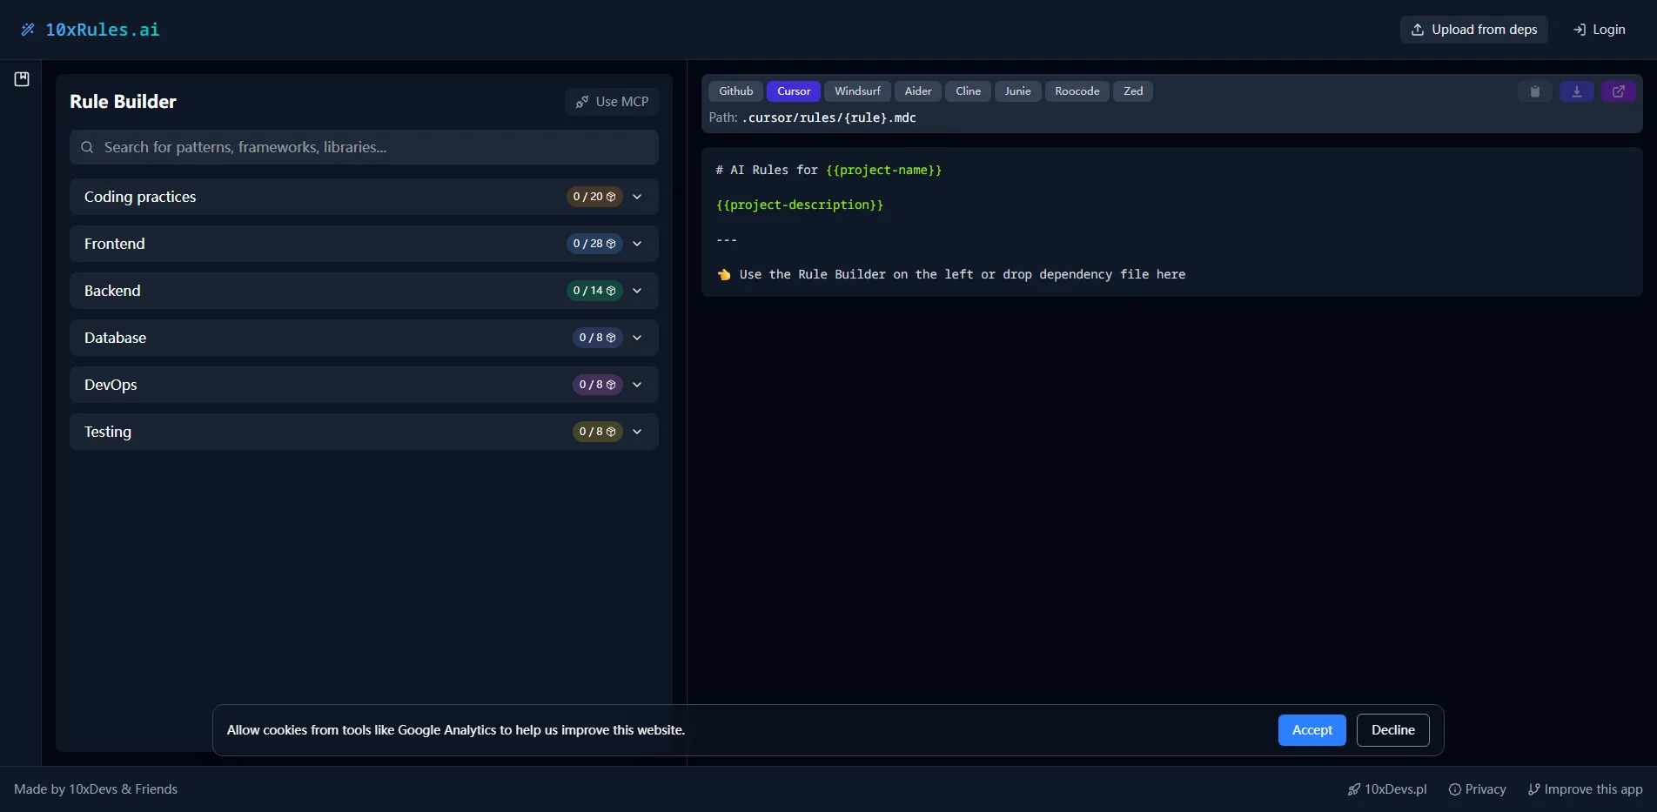
Task: Click the 0 / 28 Frontend badge
Action: pyautogui.click(x=594, y=244)
